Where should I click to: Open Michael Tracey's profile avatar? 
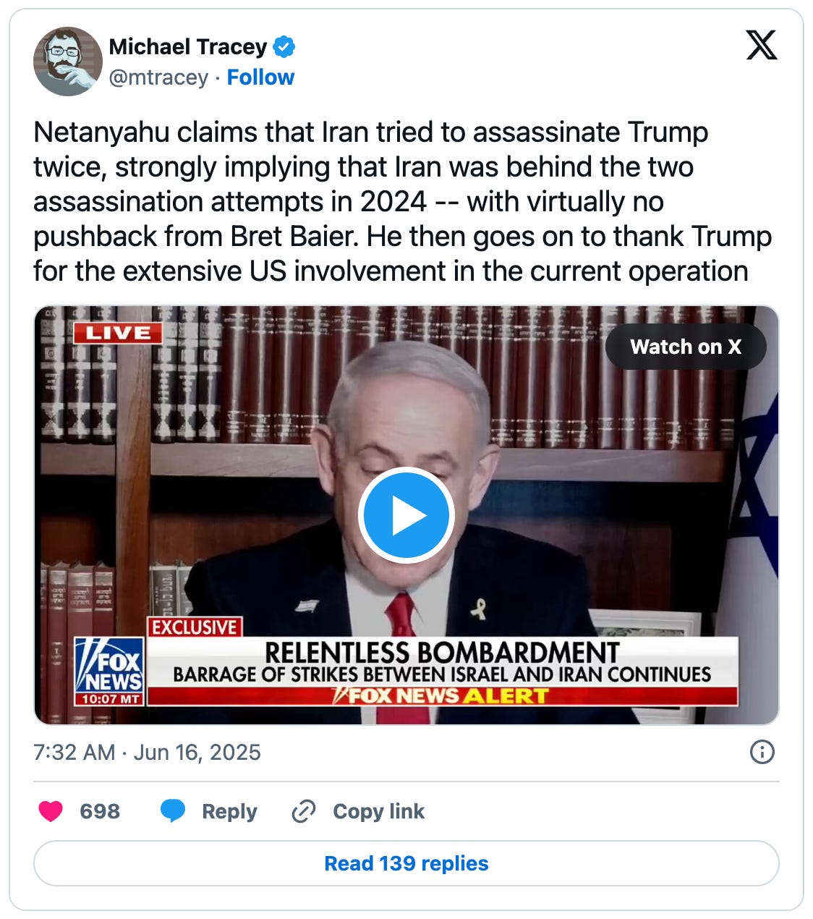[x=68, y=62]
